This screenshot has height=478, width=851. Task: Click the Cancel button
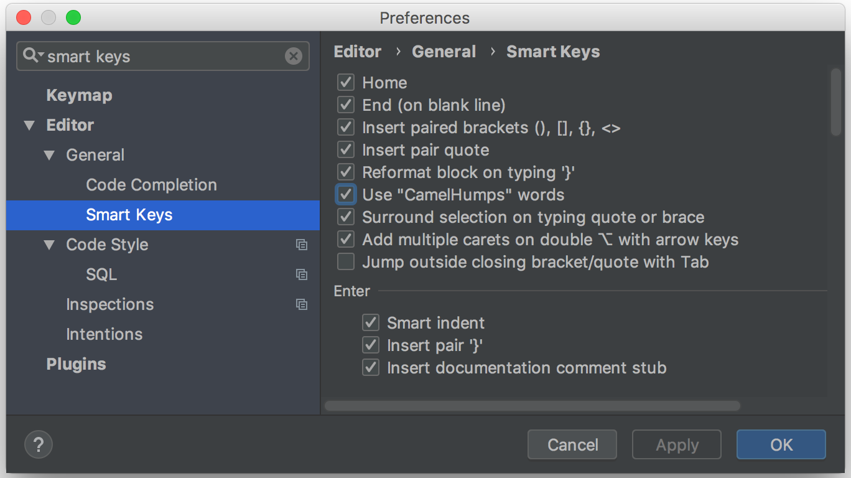[572, 444]
